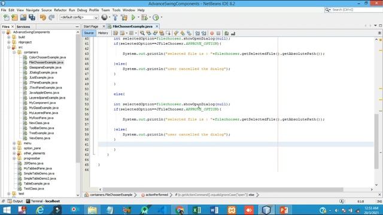Click the Undo toolbar icon
This screenshot has width=383, height=215.
[x=43, y=17]
